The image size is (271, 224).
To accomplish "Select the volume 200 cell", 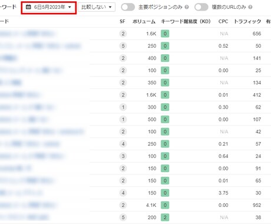I will click(x=152, y=218).
